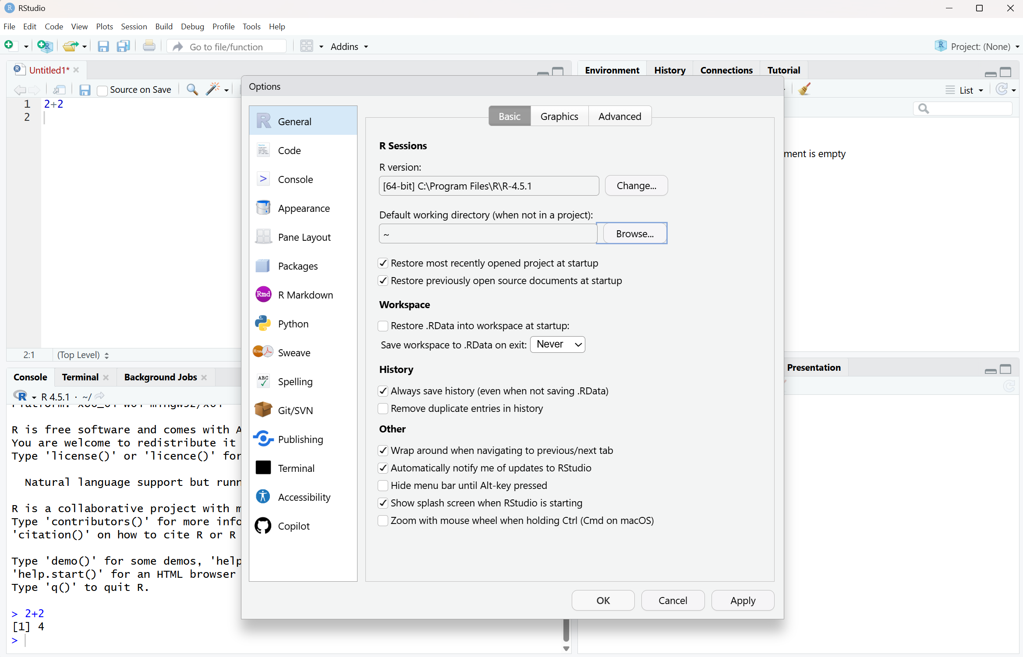Click the R Markdown options icon
This screenshot has height=657, width=1023.
[x=263, y=295]
